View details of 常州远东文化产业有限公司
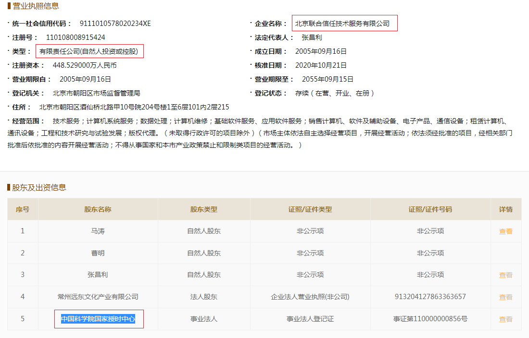Screen dimensions: 529x338 [x=505, y=297]
